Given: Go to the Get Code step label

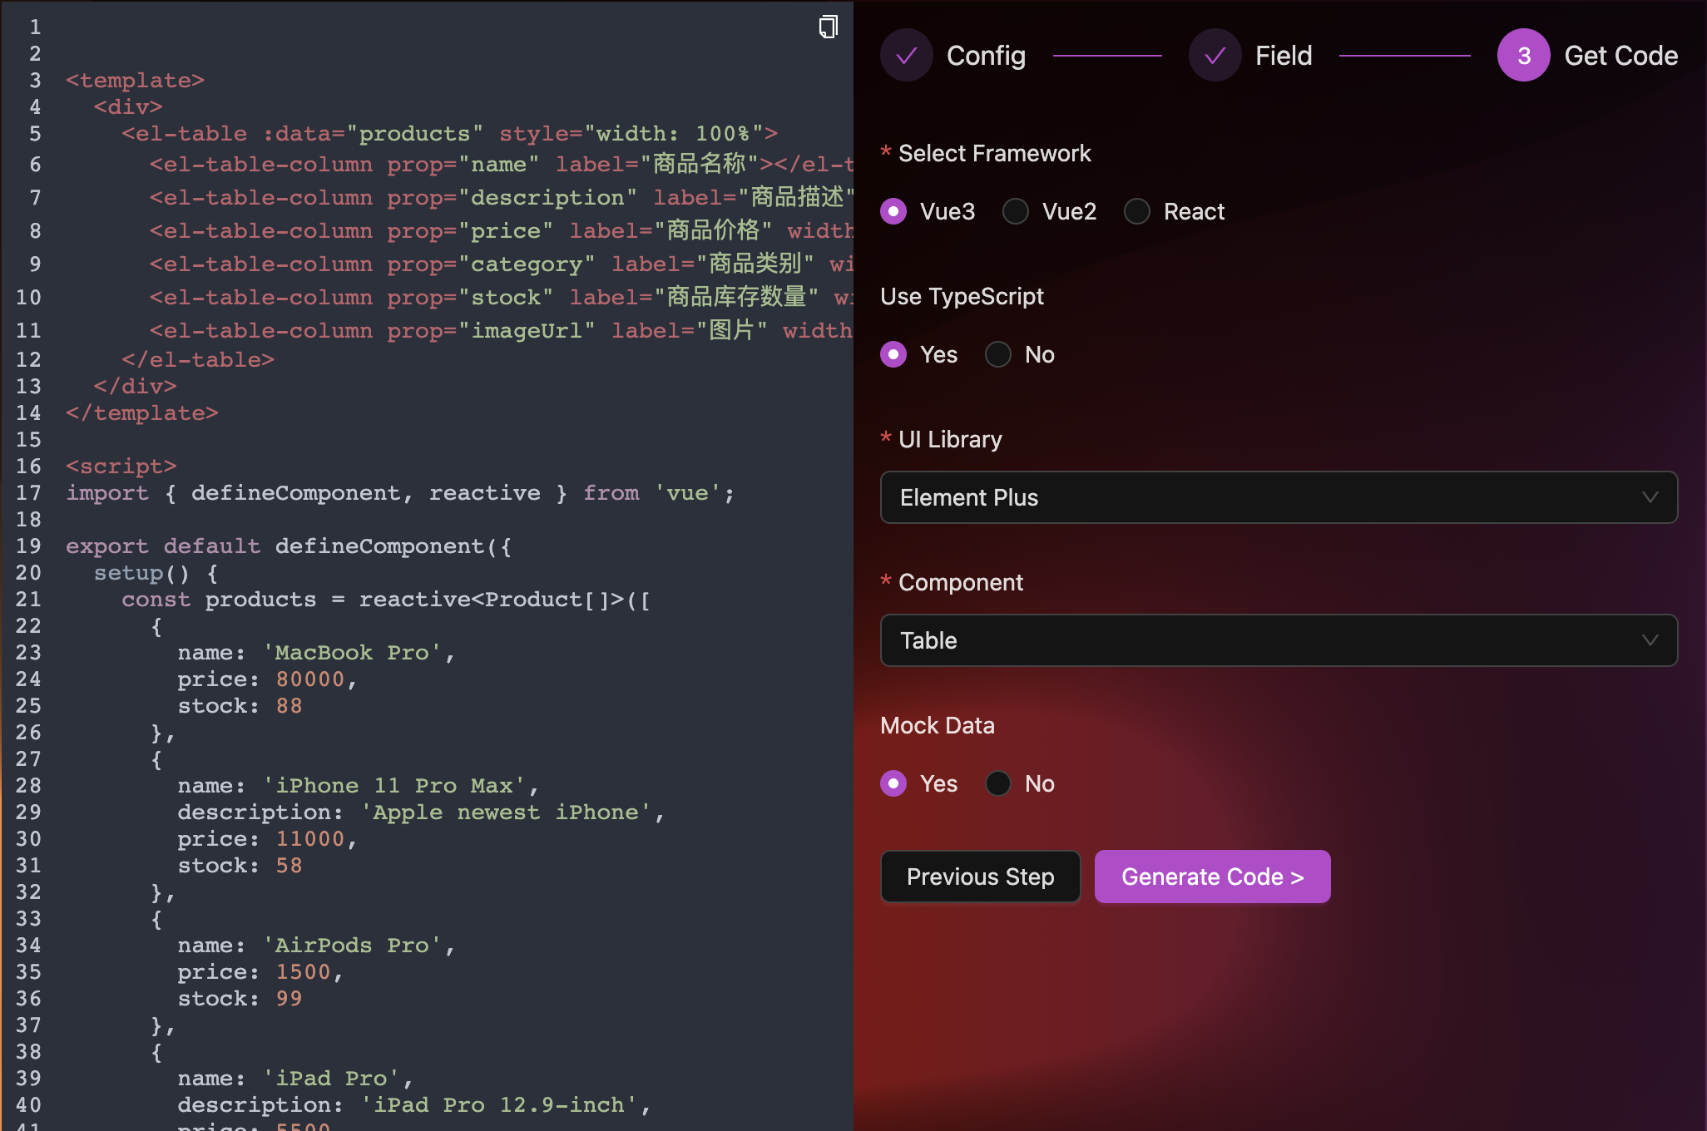Looking at the screenshot, I should coord(1621,56).
